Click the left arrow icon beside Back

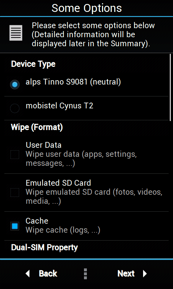[x=28, y=273]
